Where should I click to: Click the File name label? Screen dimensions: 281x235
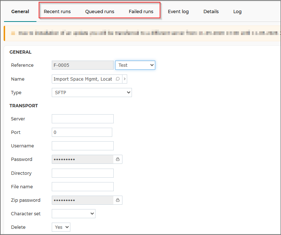click(22, 187)
